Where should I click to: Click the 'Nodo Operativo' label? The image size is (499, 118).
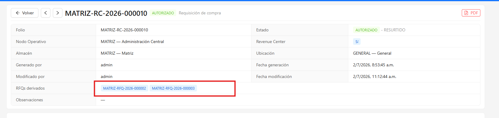(x=31, y=42)
